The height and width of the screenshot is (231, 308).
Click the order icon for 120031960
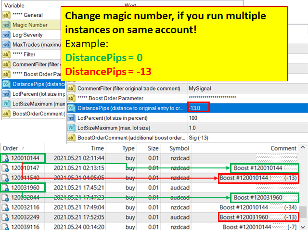coord(6,188)
